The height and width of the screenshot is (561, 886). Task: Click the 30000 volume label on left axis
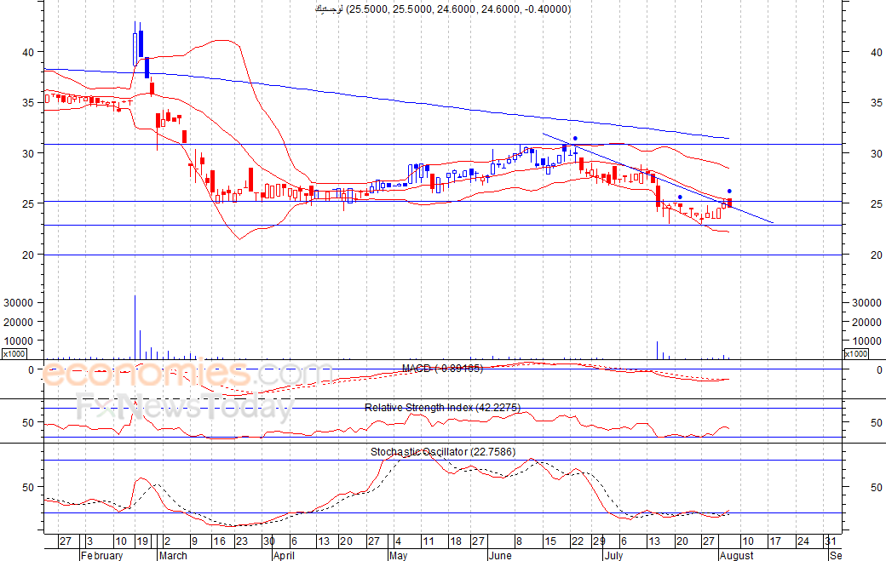tap(18, 303)
